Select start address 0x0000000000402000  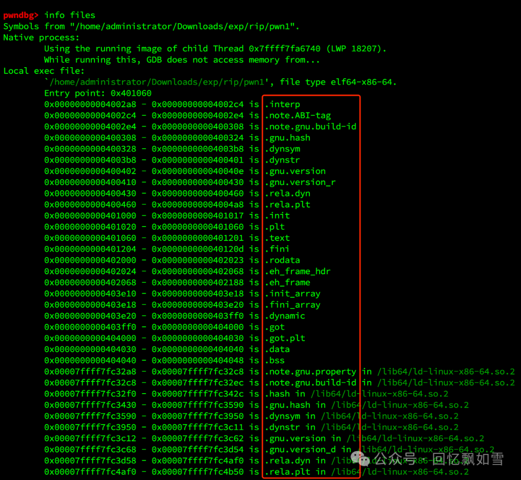[x=90, y=260]
